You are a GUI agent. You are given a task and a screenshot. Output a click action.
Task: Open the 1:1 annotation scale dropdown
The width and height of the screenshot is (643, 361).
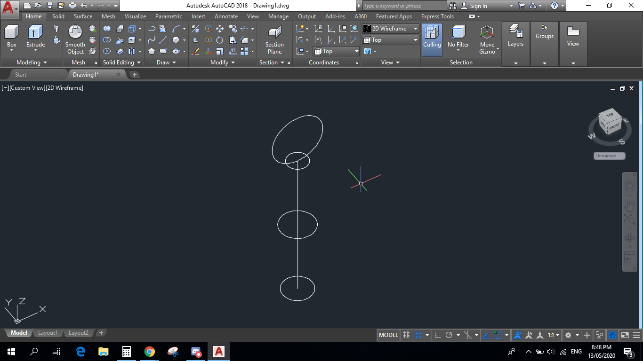[553, 335]
